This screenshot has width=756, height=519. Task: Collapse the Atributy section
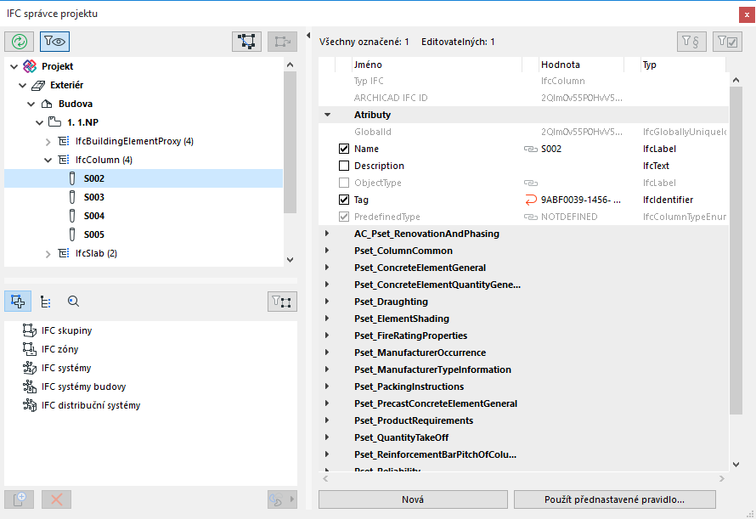tap(327, 115)
